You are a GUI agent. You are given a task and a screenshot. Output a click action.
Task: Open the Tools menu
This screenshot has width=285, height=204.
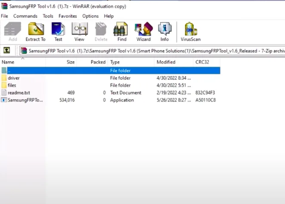pos(48,16)
